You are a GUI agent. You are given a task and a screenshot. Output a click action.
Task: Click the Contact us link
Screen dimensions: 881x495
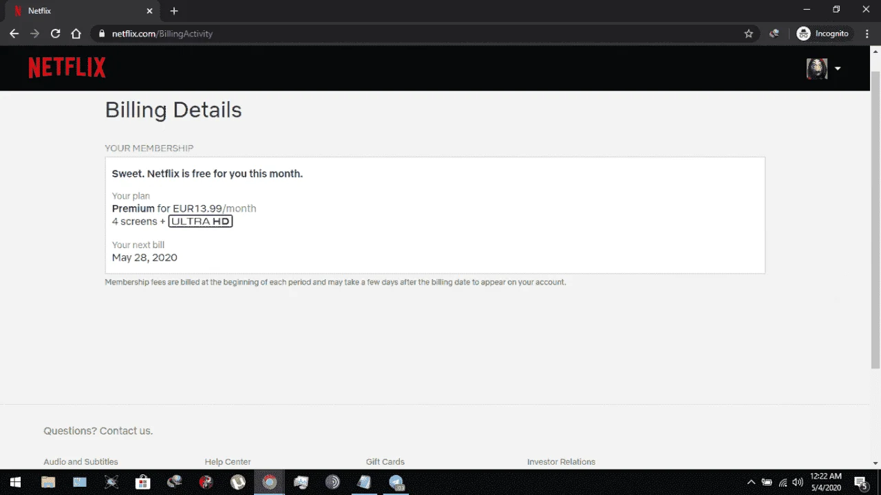[126, 431]
